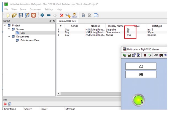Screen dimensions: 169x114
Task: Add a server with the blue plus icon
Action: tap(42, 15)
